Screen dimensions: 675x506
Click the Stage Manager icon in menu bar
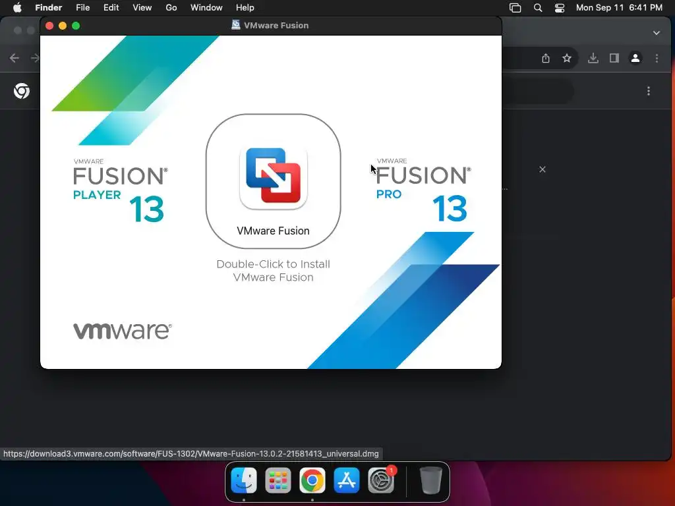click(515, 8)
